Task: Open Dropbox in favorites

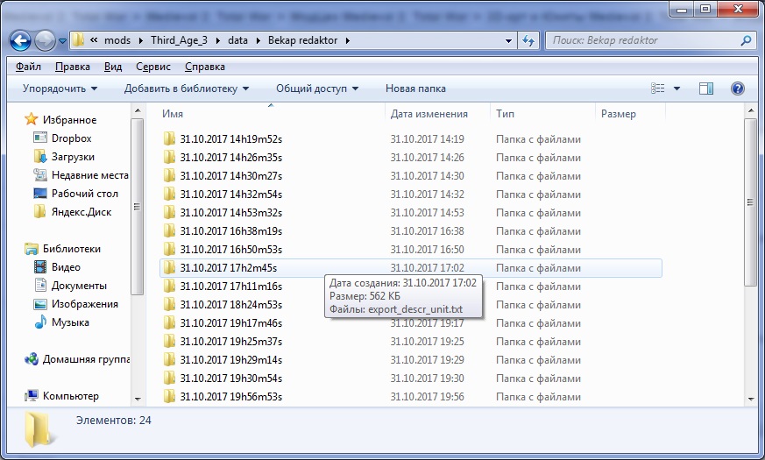Action: [x=71, y=138]
